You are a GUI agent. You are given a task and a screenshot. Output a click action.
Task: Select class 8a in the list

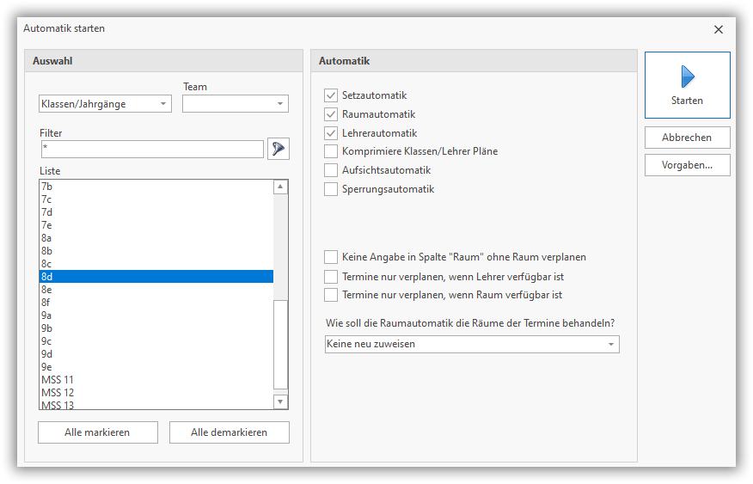tap(156, 238)
